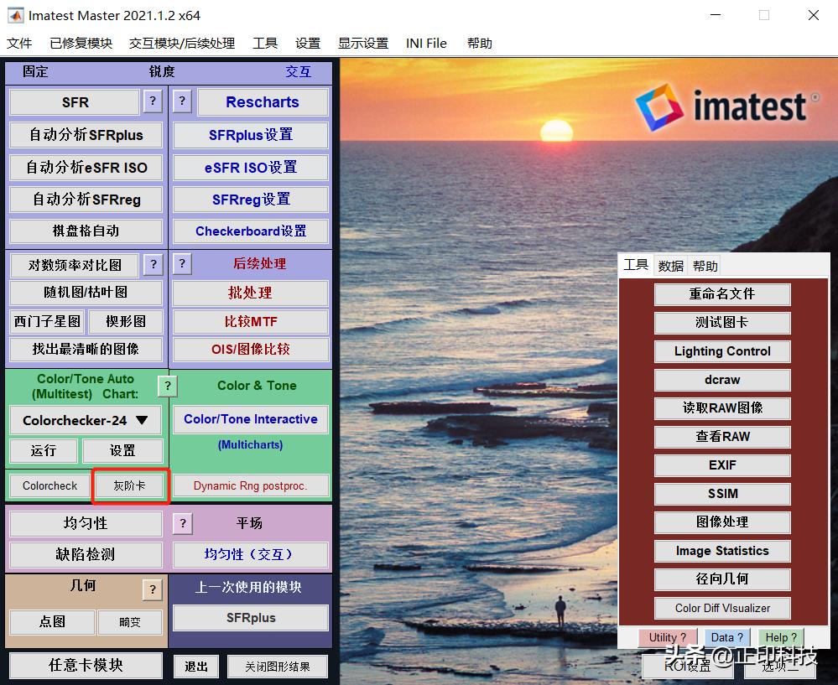Click the question mark icon next to 对数频率对比图
838x685 pixels.
point(153,264)
